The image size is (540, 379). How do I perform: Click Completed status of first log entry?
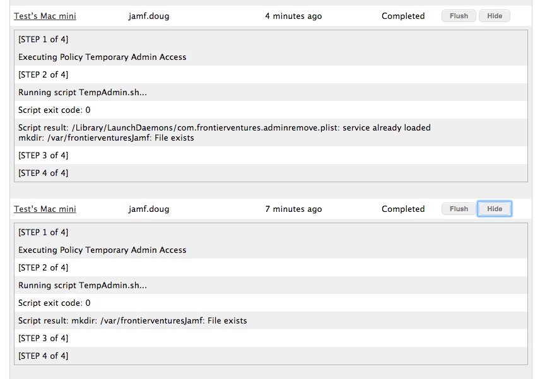coord(403,16)
